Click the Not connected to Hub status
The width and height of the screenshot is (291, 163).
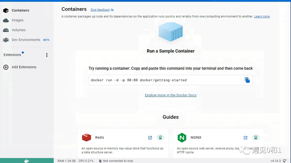118,161
